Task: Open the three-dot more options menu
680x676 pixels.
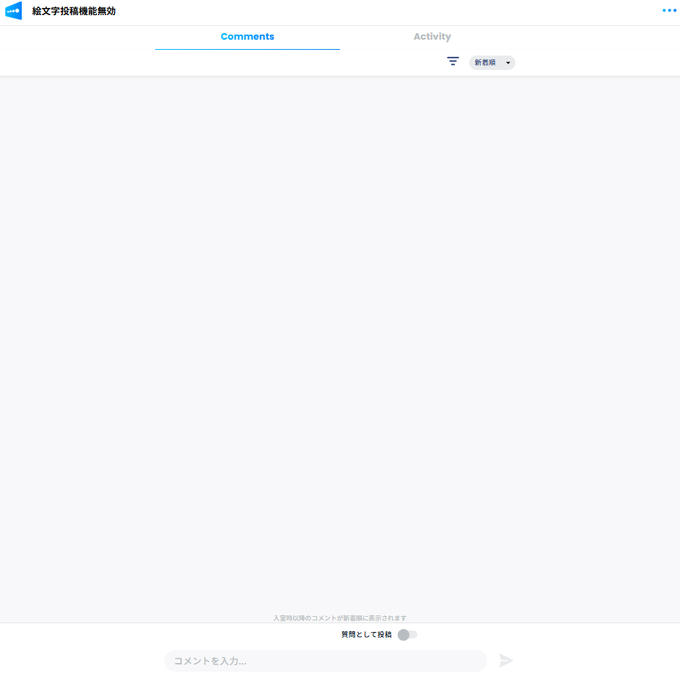Action: [669, 10]
